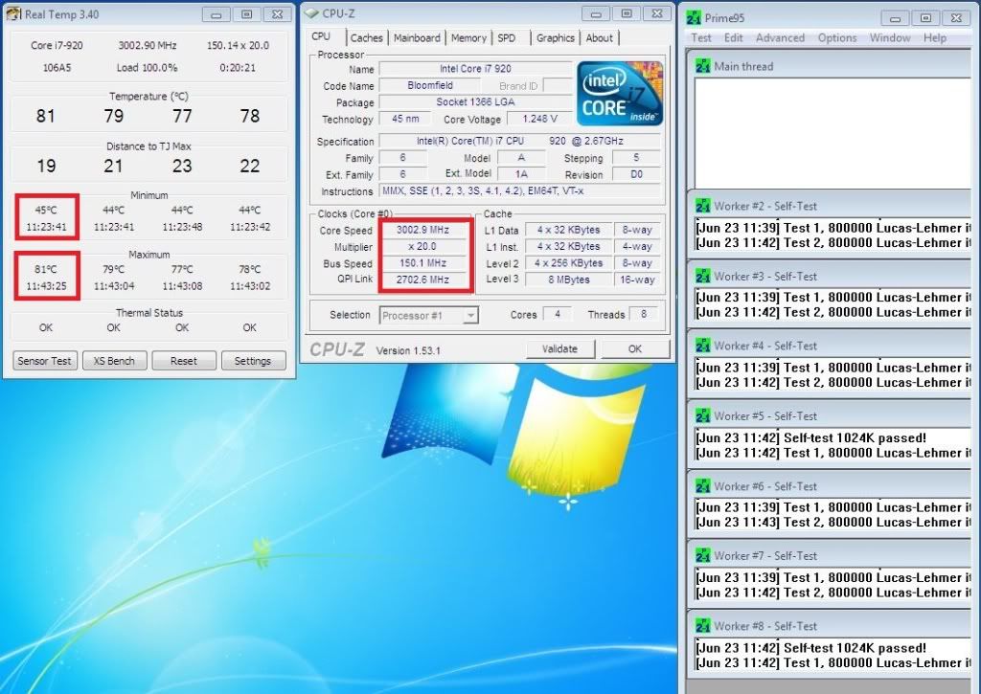Click the QPI Link value 2702.6 MHz

[422, 280]
